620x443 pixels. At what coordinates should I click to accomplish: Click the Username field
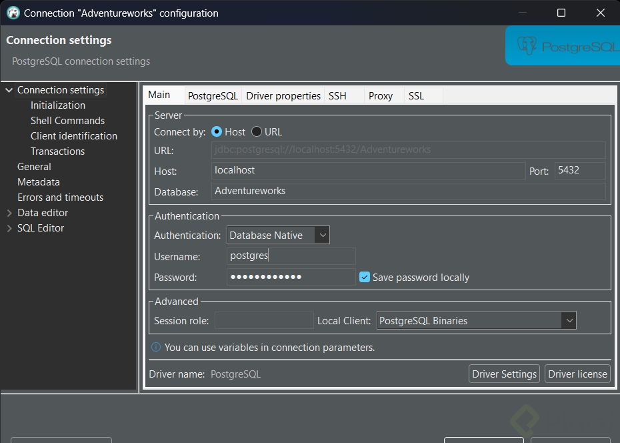291,256
